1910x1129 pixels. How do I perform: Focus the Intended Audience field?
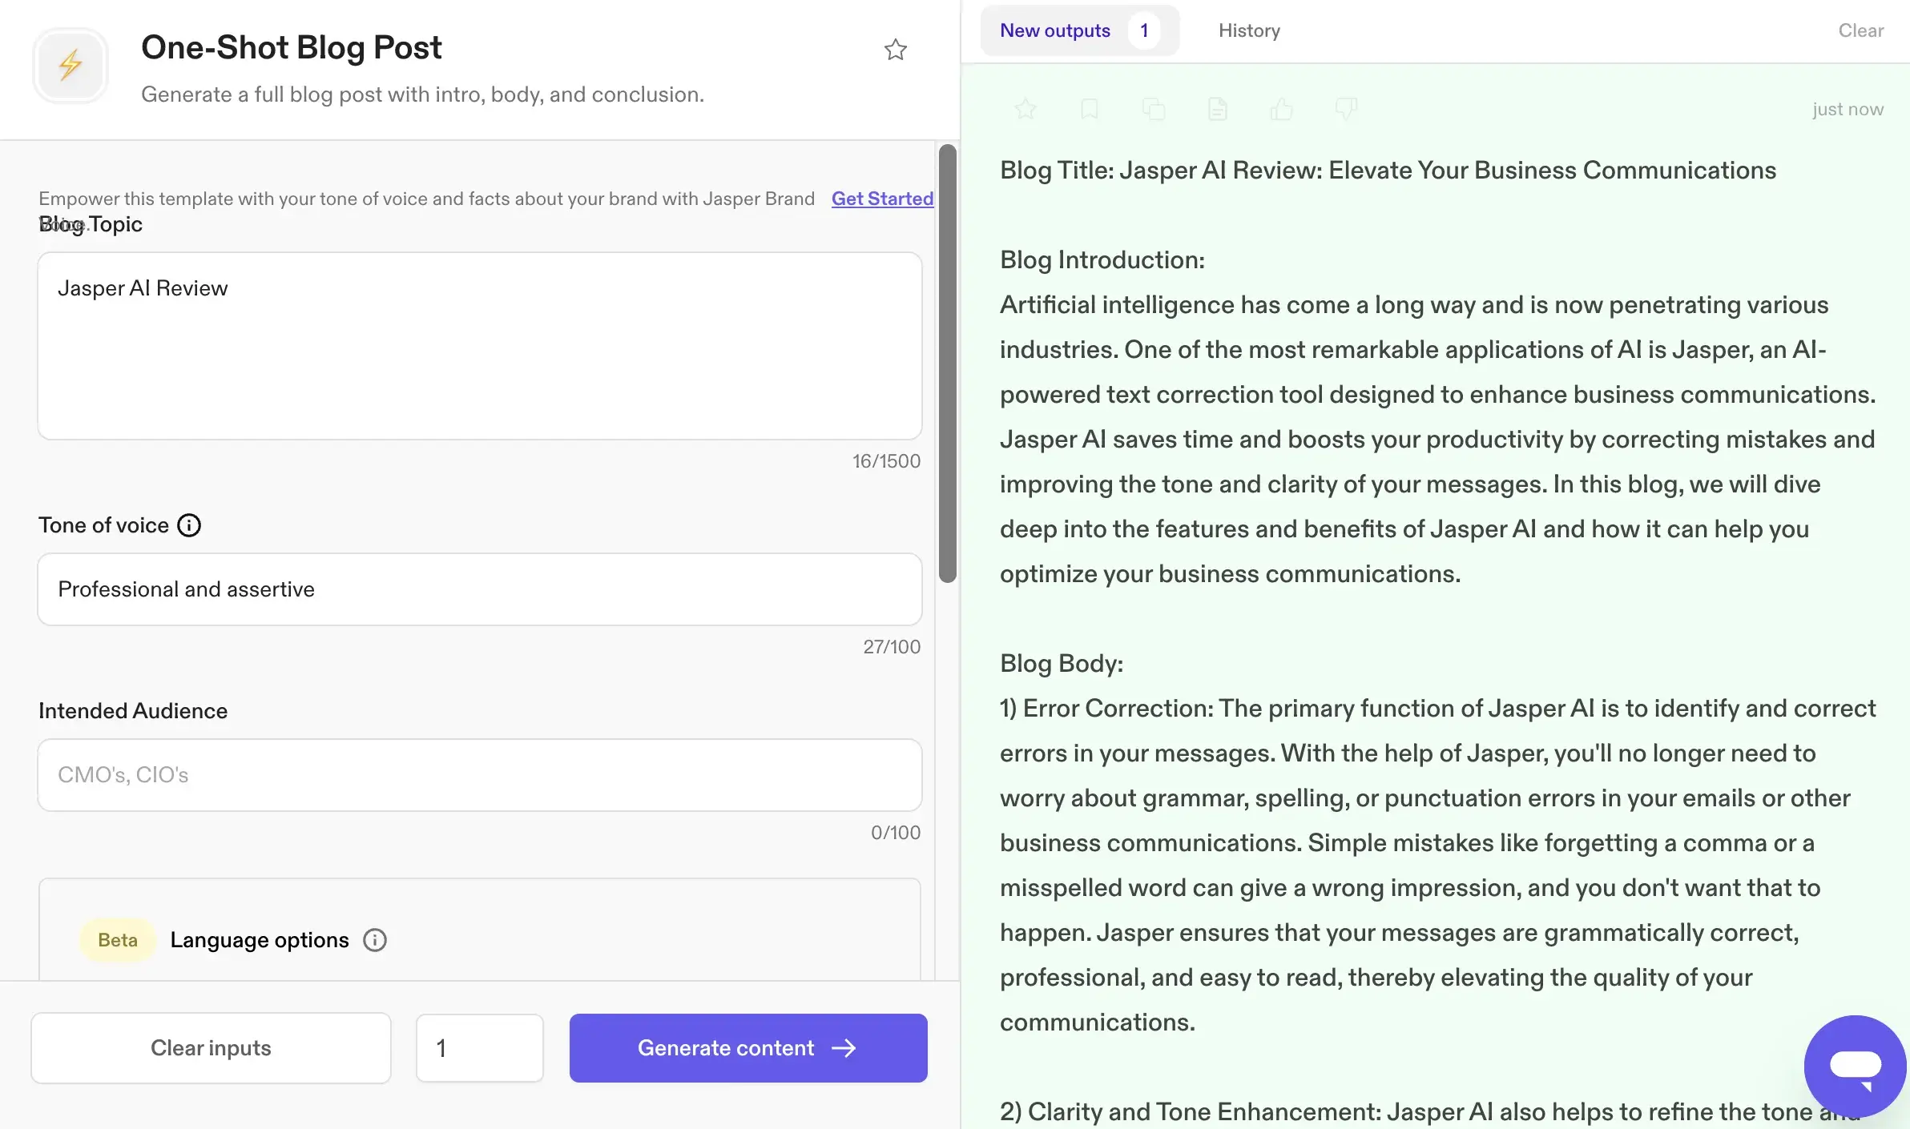point(480,775)
